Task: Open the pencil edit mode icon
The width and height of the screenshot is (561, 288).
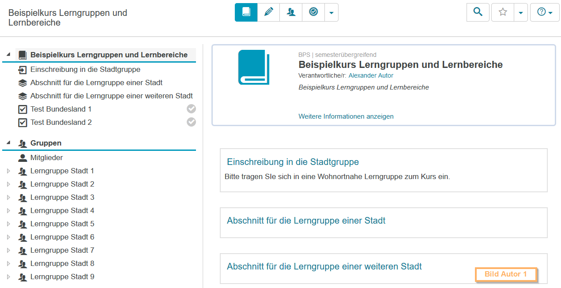Action: (x=268, y=12)
